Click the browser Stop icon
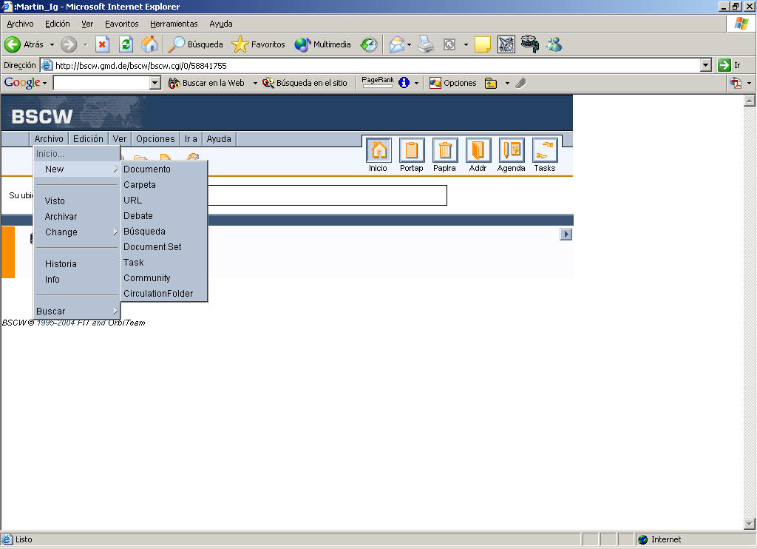 pyautogui.click(x=102, y=44)
